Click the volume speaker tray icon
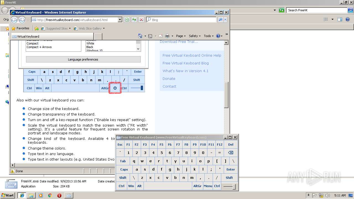 pyautogui.click(x=327, y=195)
